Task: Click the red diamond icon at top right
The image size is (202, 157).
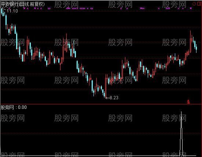Action: [194, 4]
